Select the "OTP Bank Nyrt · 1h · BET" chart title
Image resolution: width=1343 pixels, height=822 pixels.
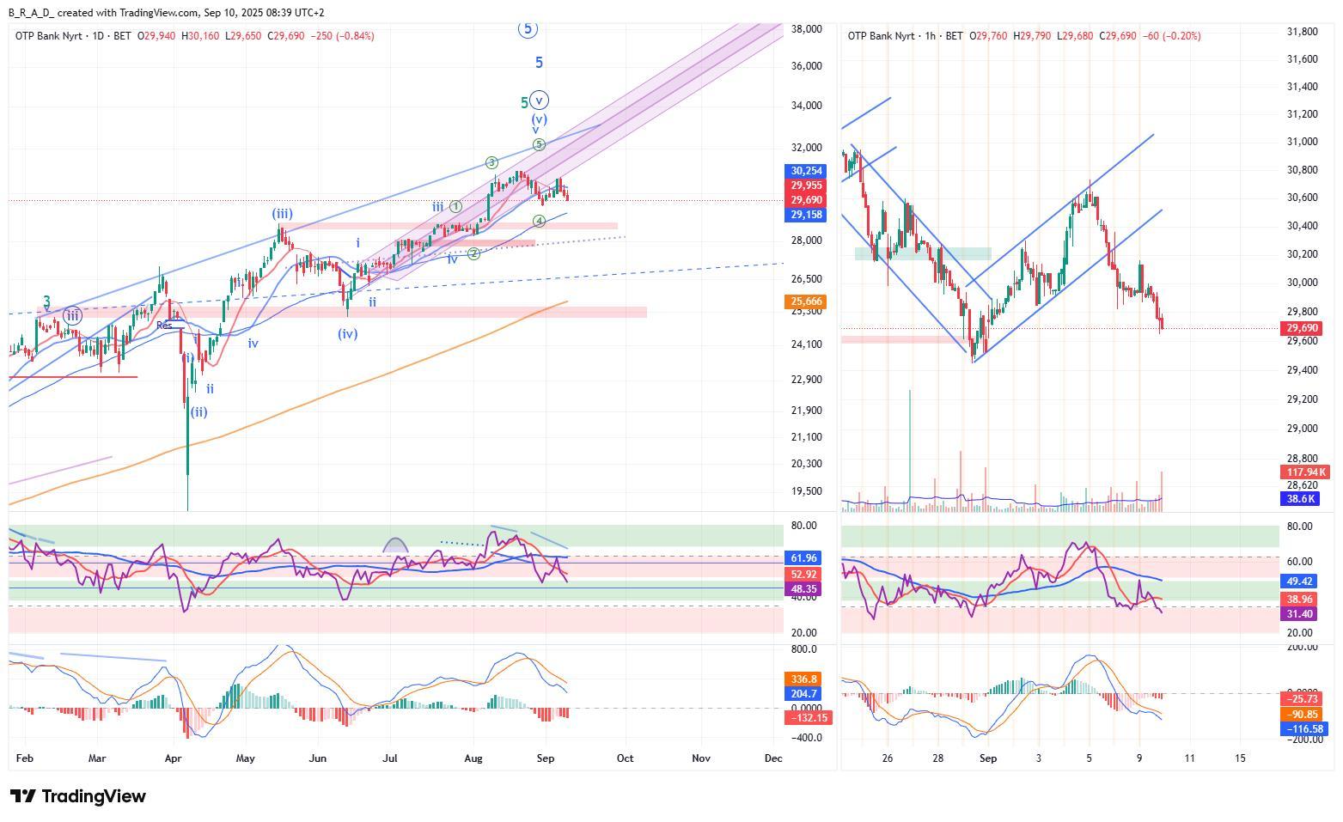[906, 36]
